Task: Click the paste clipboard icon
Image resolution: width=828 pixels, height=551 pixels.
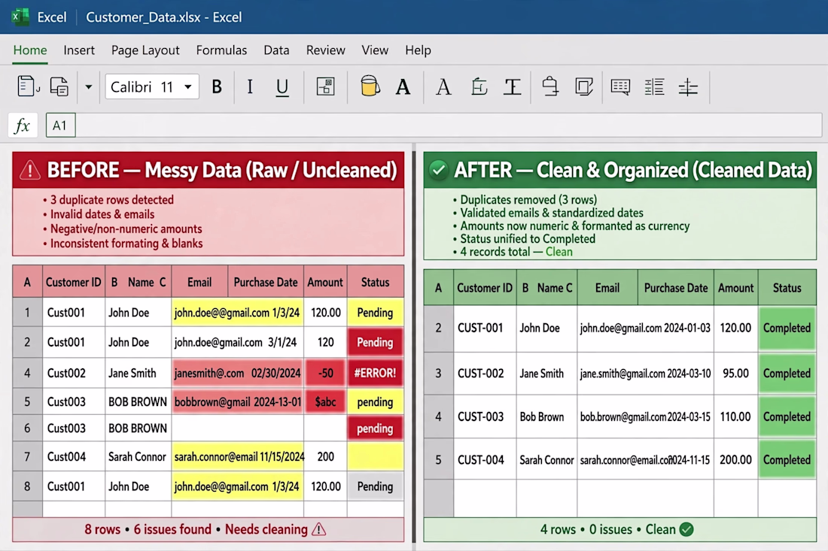Action: tap(27, 86)
